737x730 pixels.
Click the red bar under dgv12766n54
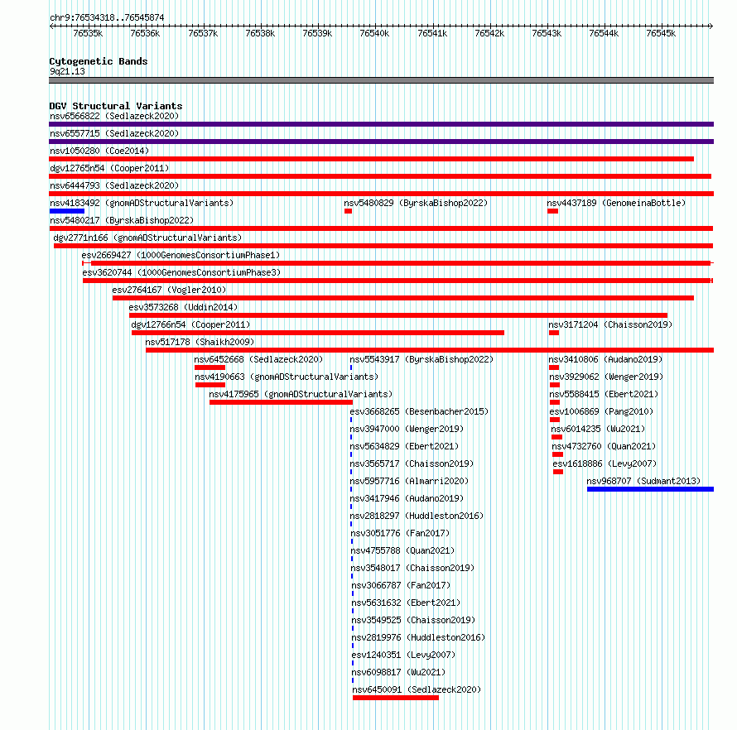[x=318, y=333]
